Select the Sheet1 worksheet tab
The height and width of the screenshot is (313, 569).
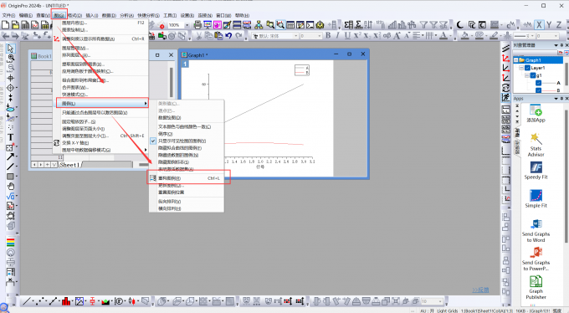(x=69, y=165)
